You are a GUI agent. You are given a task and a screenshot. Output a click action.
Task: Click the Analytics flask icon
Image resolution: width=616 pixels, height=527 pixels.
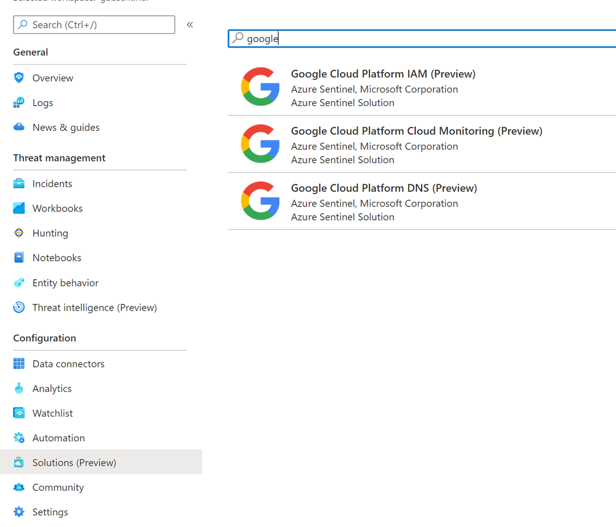pos(19,388)
